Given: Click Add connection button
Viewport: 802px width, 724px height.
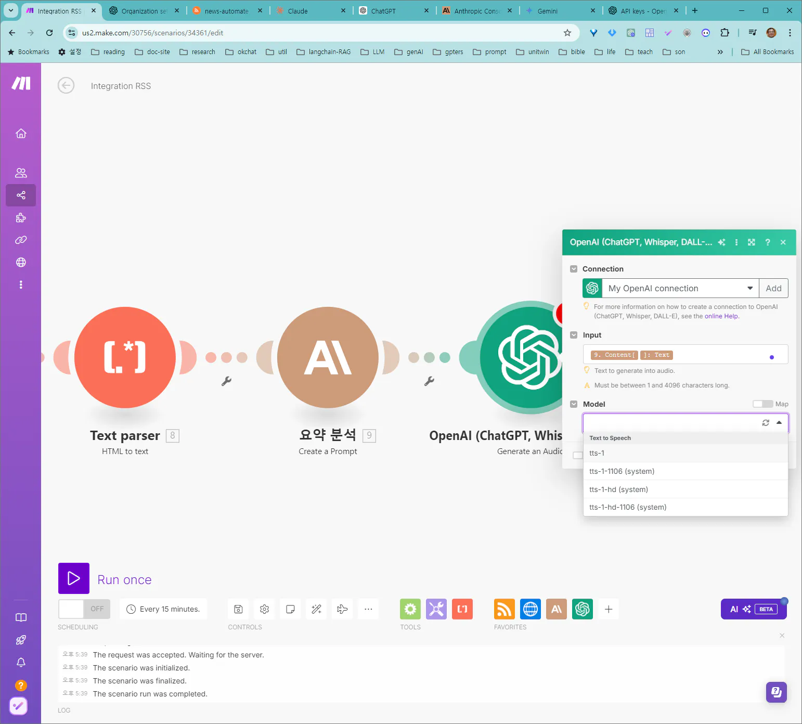Looking at the screenshot, I should tap(774, 288).
